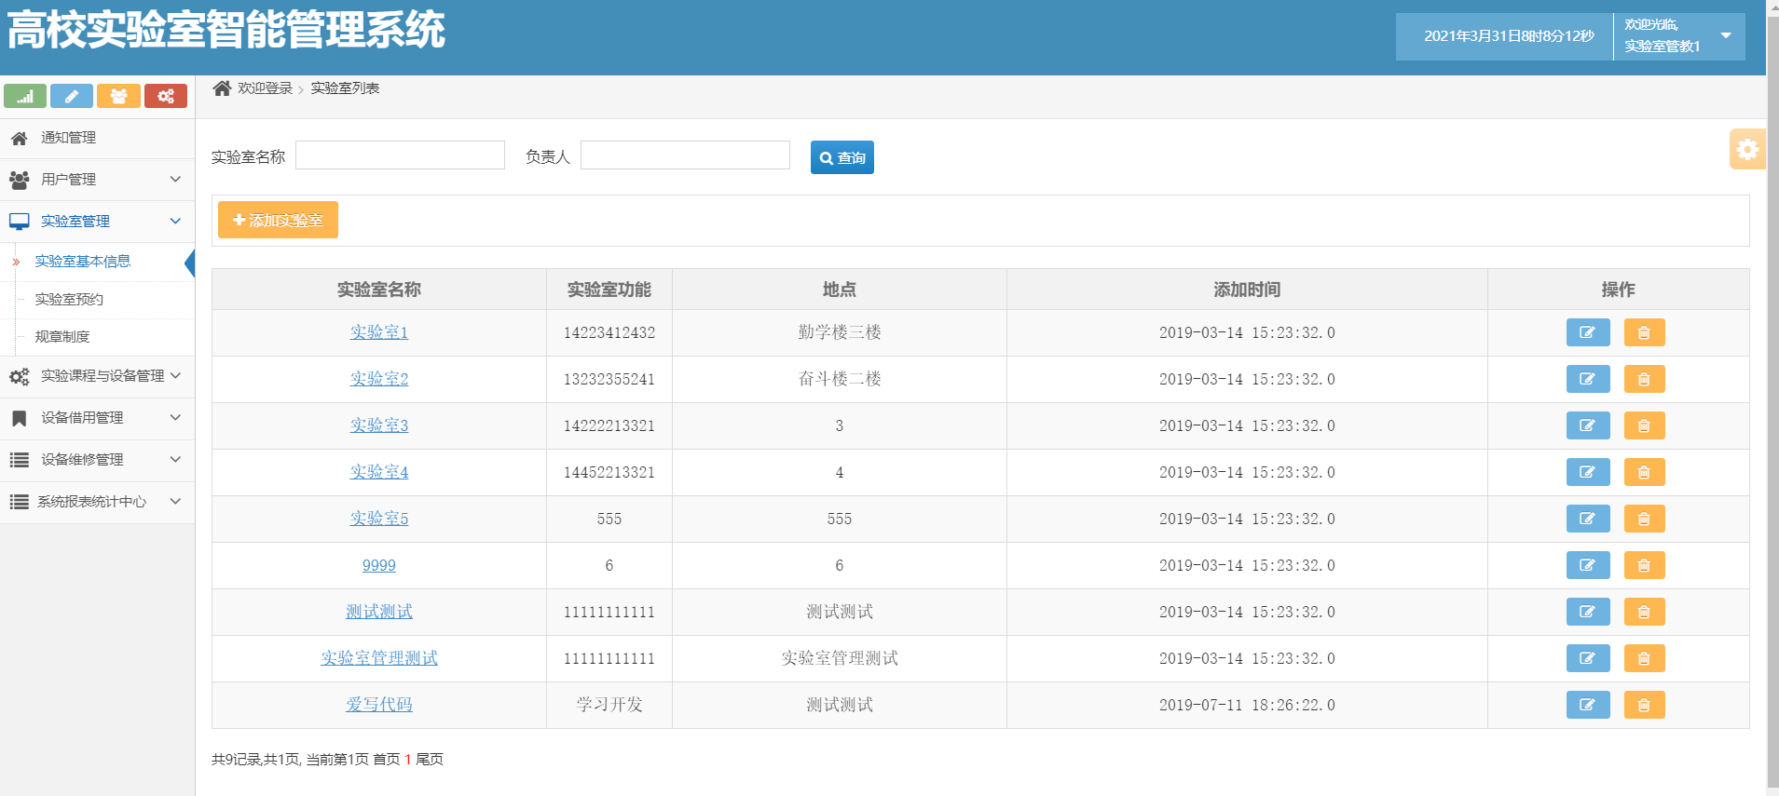Click the 添加实验室 button
The image size is (1779, 796).
[x=278, y=220]
